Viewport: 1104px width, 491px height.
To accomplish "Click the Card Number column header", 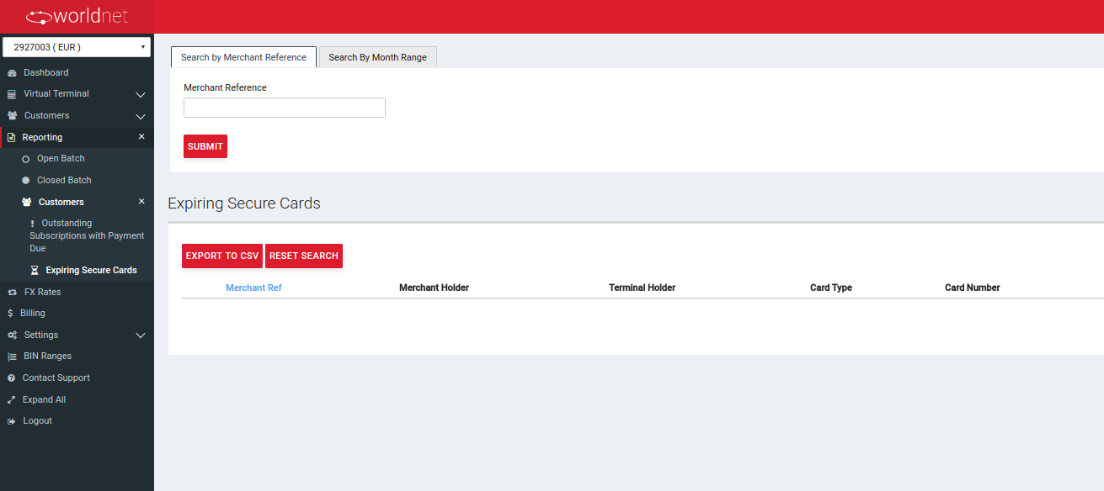I will (x=973, y=288).
